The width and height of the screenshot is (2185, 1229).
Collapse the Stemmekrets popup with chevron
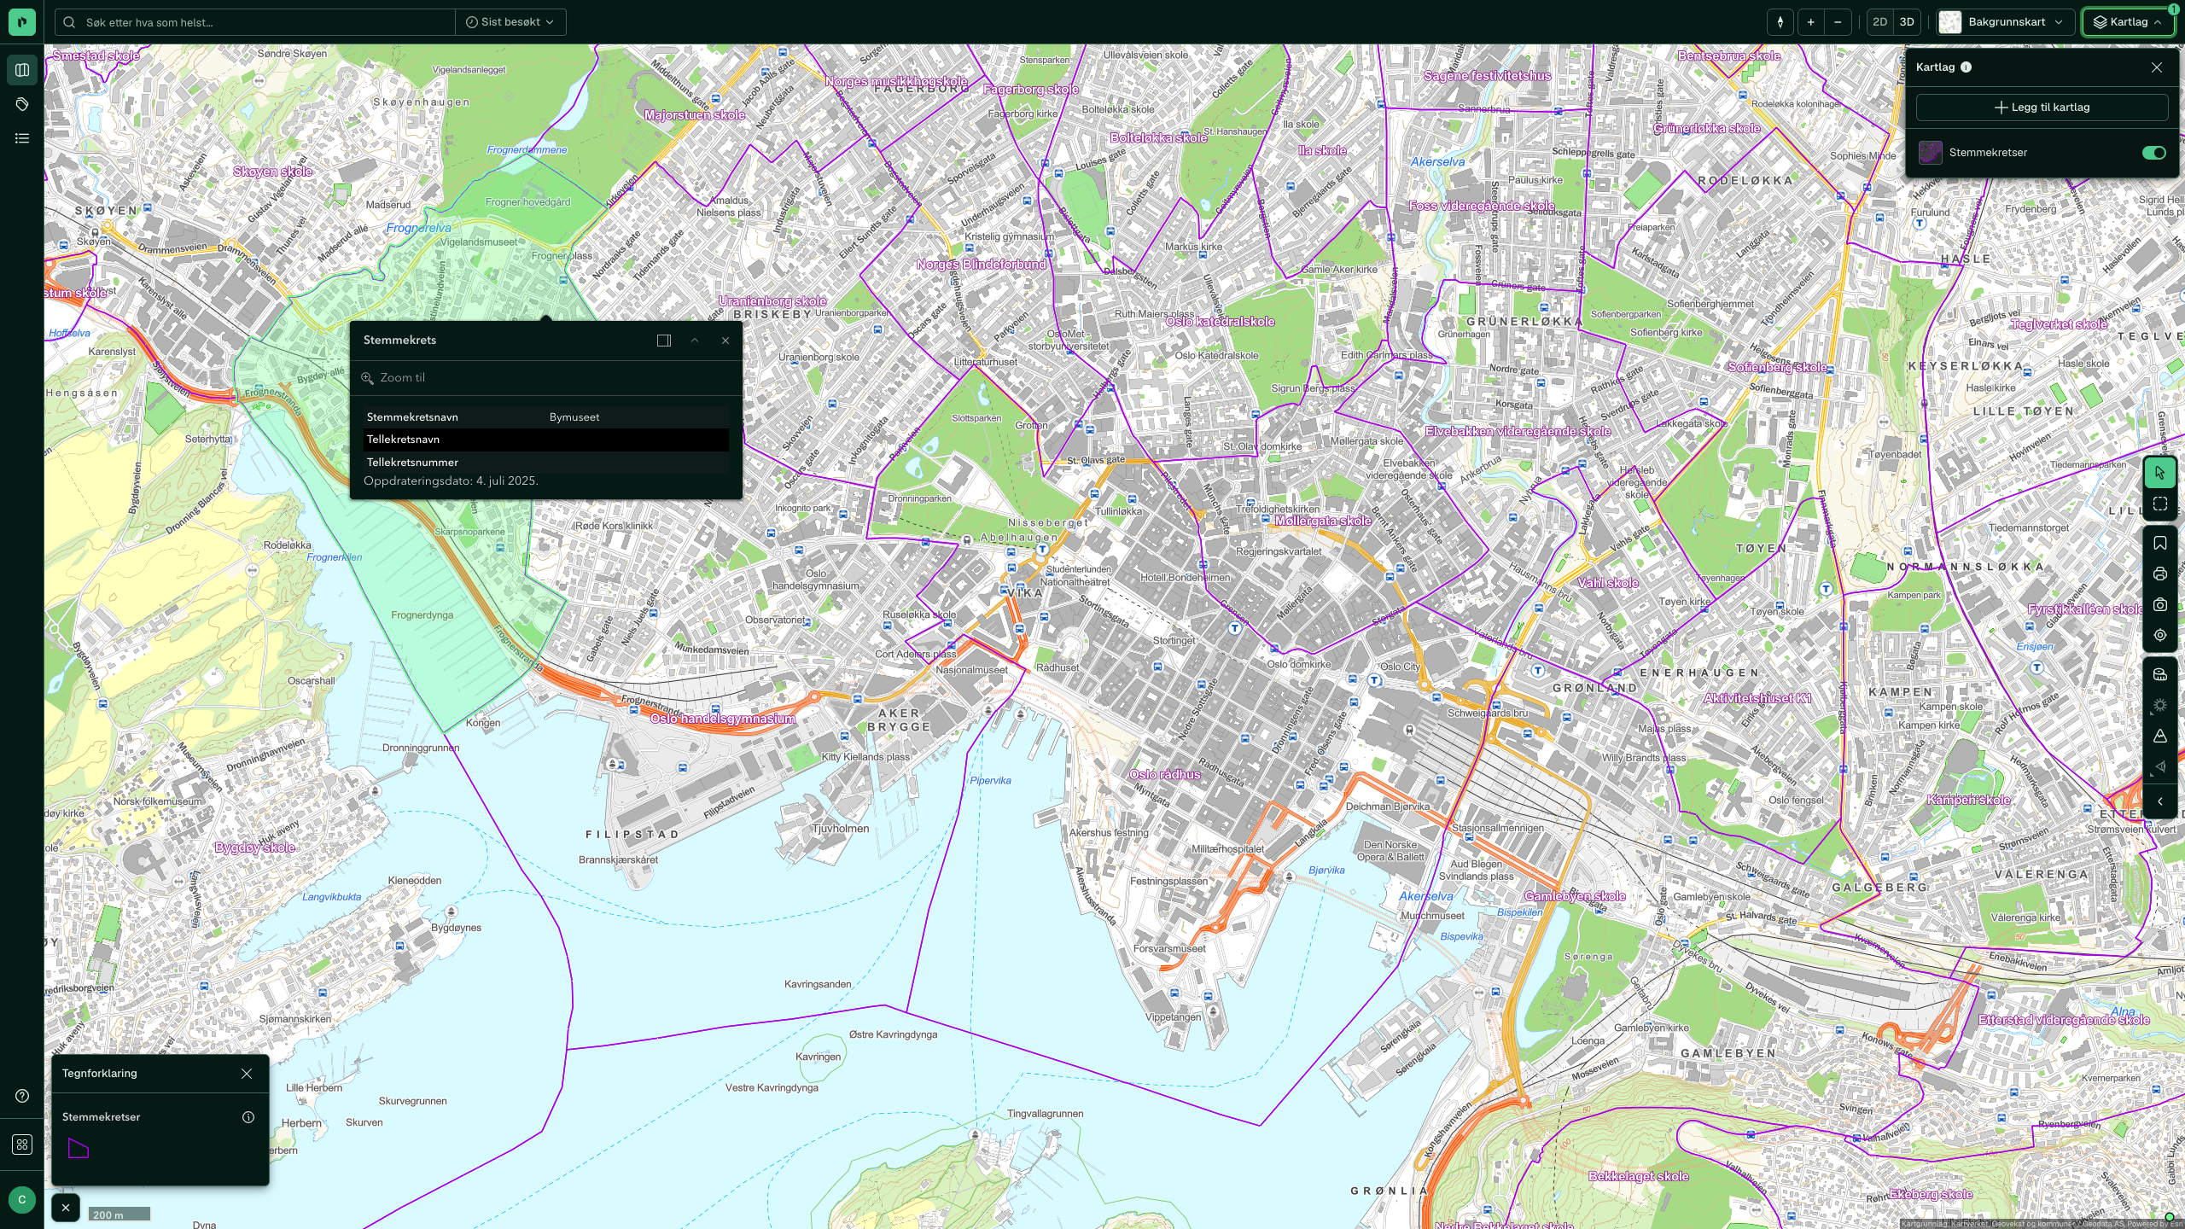(695, 341)
